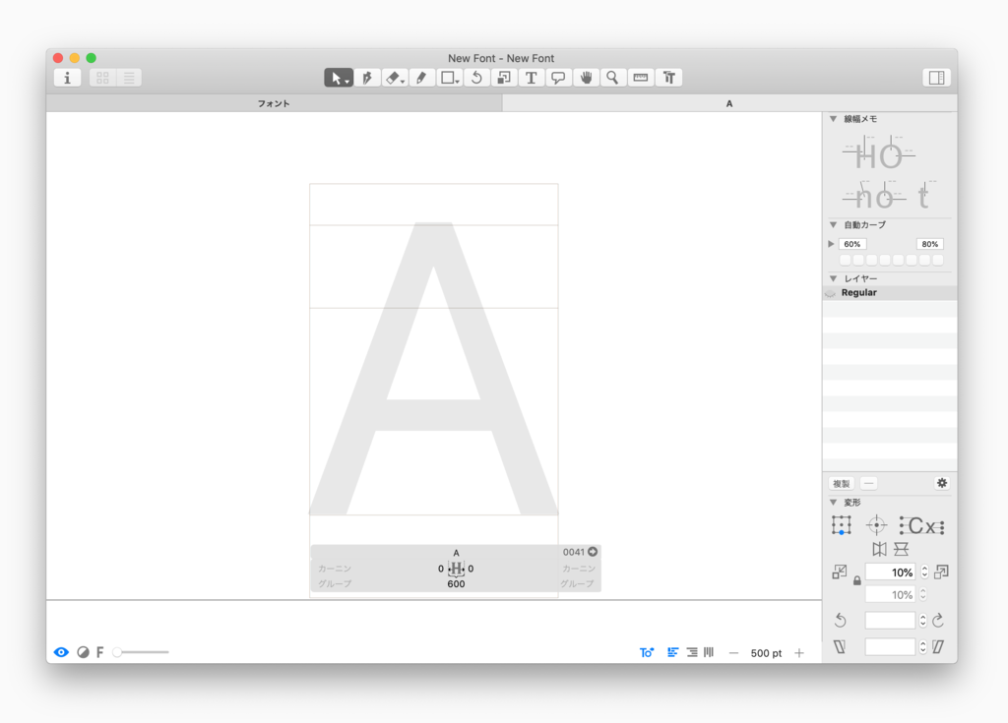Toggle the right sidebar panel
This screenshot has height=723, width=1008.
pyautogui.click(x=937, y=78)
